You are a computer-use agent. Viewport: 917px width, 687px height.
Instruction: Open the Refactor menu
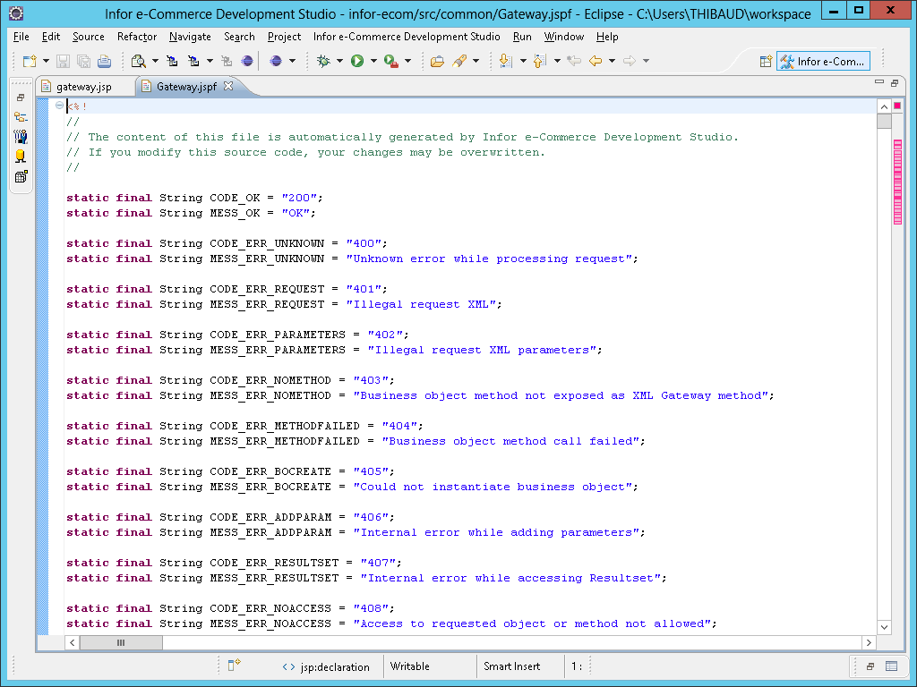(137, 37)
